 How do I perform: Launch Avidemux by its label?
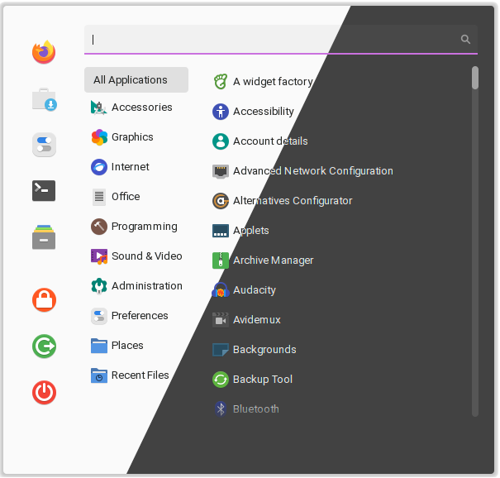tap(257, 320)
